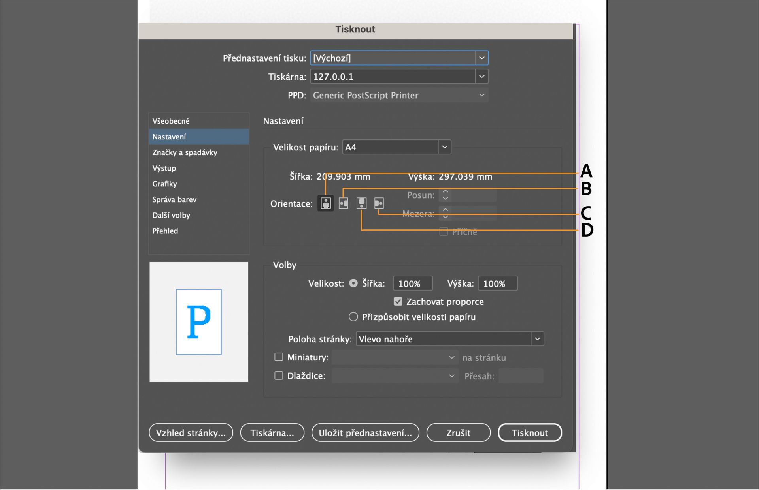Select the landscape orientation icon
Image resolution: width=759 pixels, height=490 pixels.
pyautogui.click(x=344, y=203)
